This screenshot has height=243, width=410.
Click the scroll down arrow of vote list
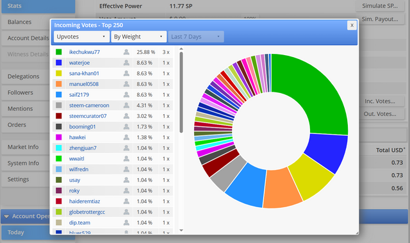coord(181,230)
